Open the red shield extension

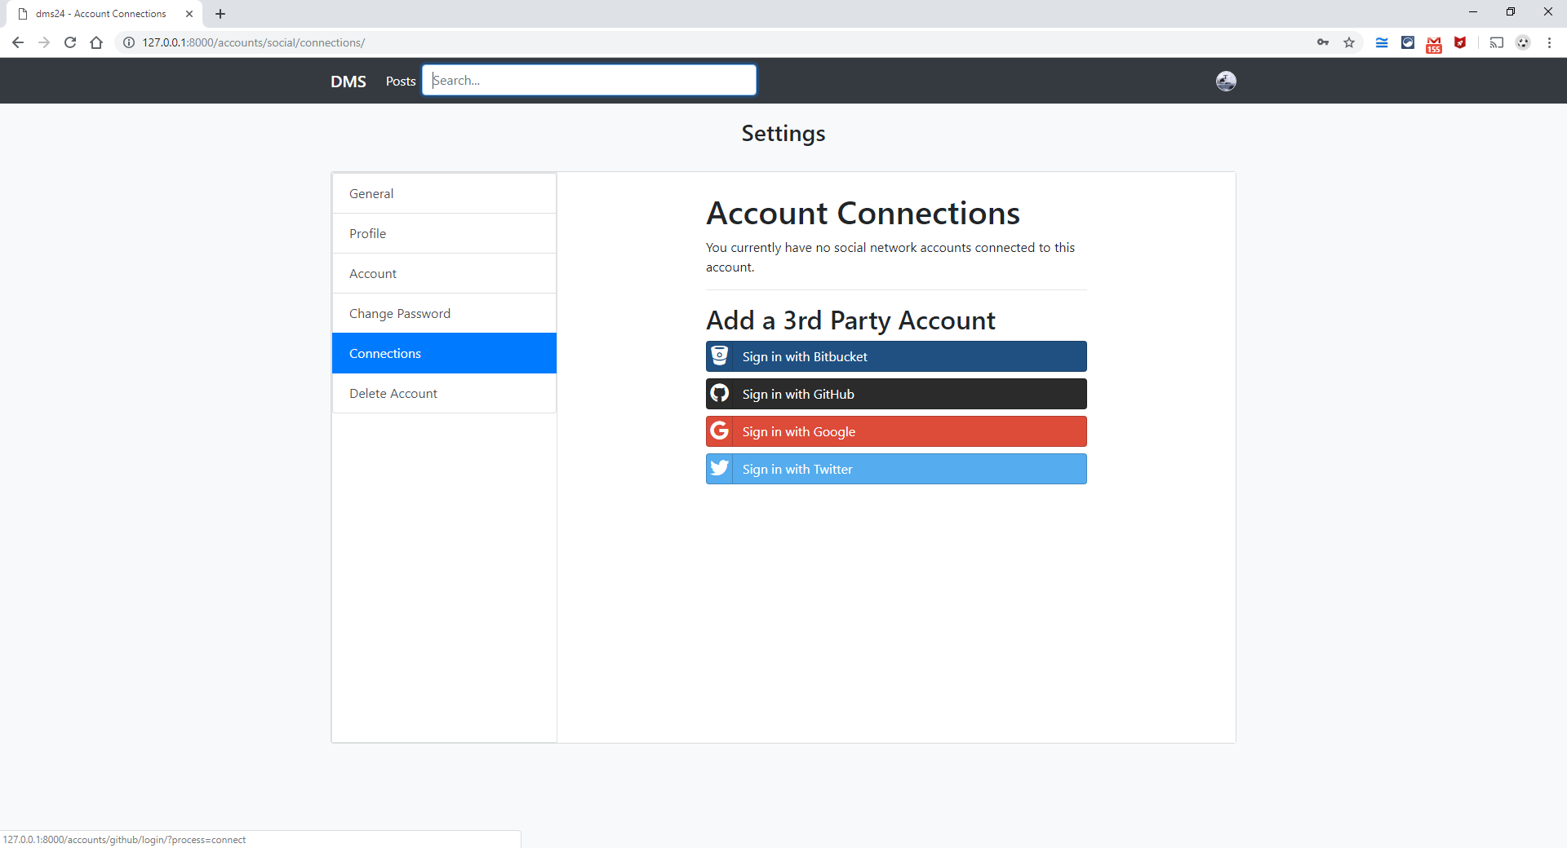(x=1460, y=42)
